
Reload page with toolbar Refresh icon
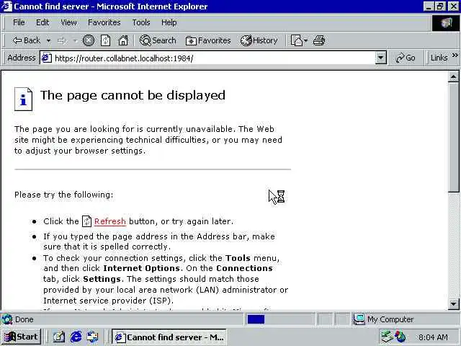[105, 40]
